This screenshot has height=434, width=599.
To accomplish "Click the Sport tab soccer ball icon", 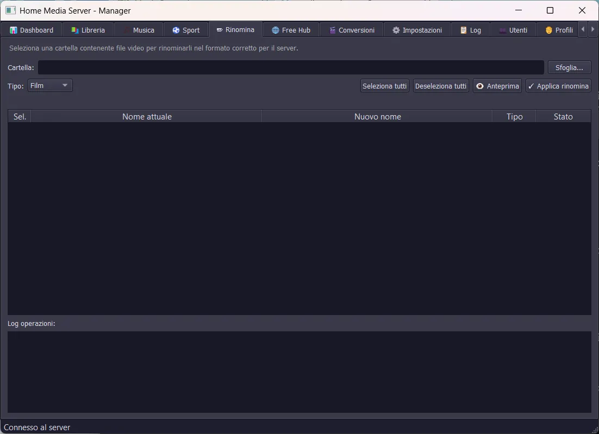I will (176, 30).
